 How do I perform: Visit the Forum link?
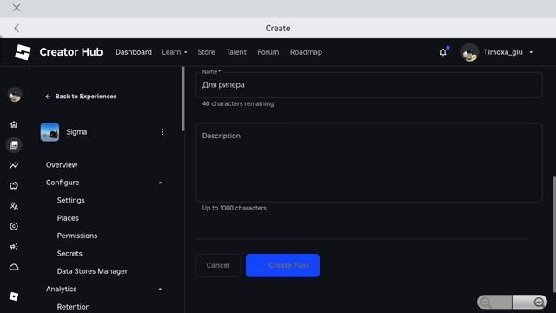click(x=268, y=52)
